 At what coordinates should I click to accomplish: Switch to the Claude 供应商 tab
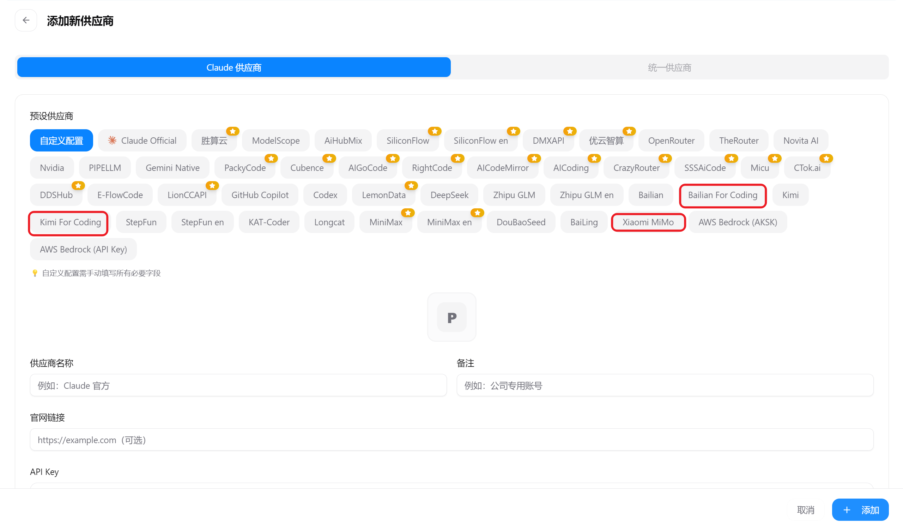click(x=234, y=67)
